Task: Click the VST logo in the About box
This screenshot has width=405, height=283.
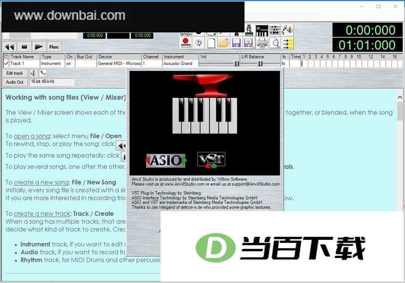Action: point(211,160)
